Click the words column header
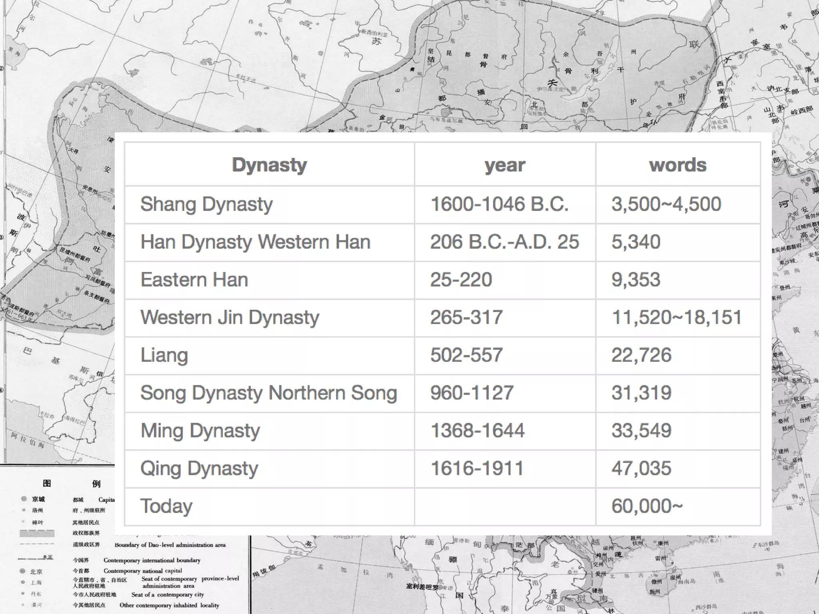This screenshot has width=819, height=614. click(677, 165)
